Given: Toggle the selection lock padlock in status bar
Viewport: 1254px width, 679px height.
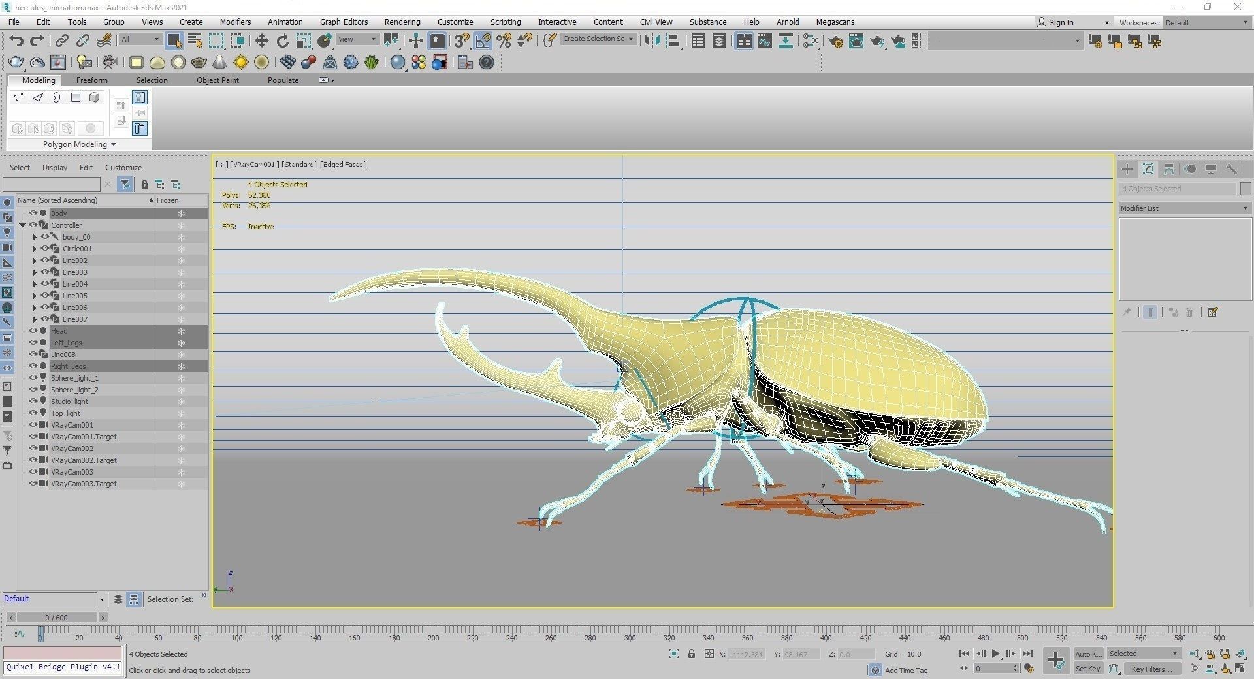Looking at the screenshot, I should tap(692, 654).
